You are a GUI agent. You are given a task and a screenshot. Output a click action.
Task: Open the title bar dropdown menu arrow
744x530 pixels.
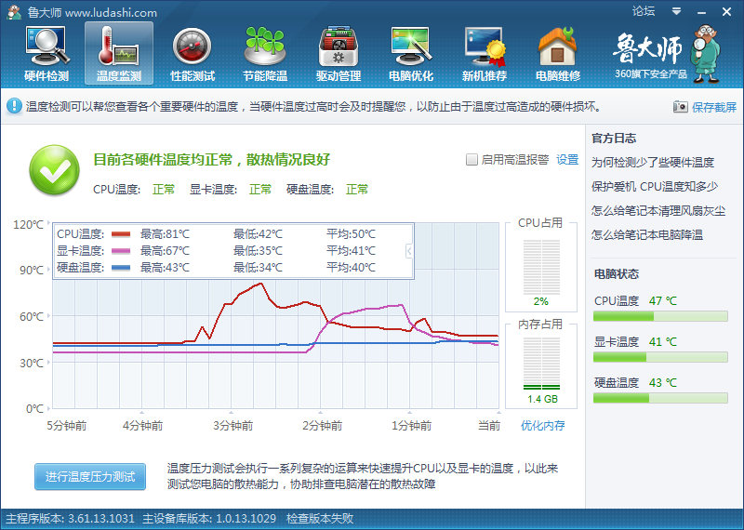coord(677,11)
